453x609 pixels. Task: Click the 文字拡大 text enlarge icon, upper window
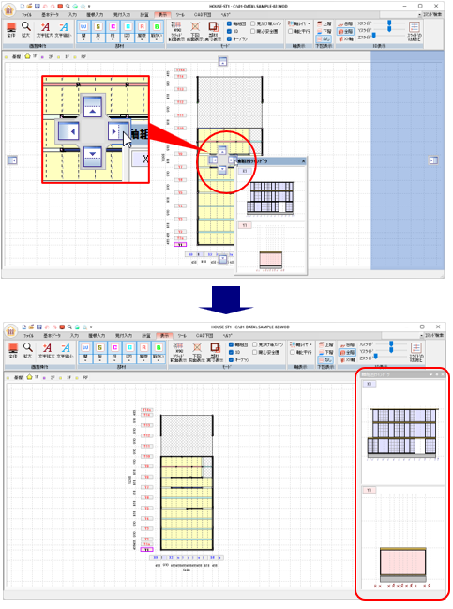pyautogui.click(x=45, y=30)
